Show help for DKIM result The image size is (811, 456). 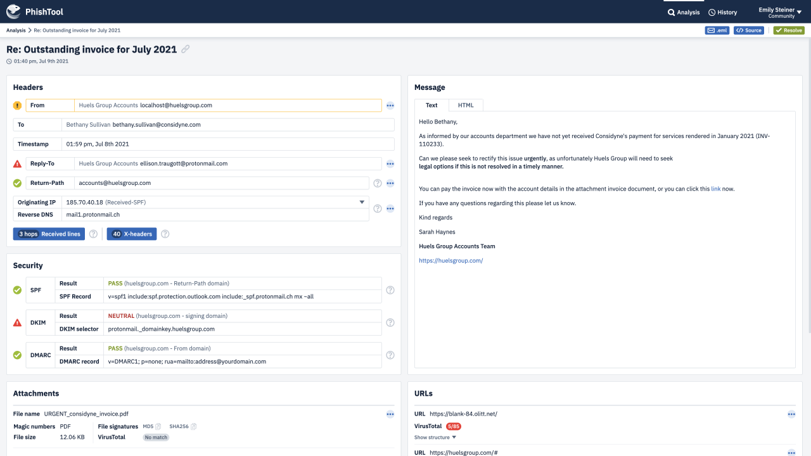coord(390,322)
